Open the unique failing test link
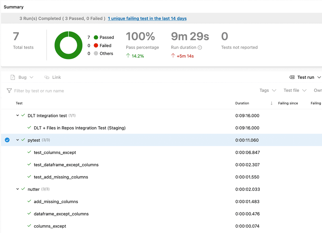Viewport: 322px width, 233px height. pyautogui.click(x=147, y=19)
